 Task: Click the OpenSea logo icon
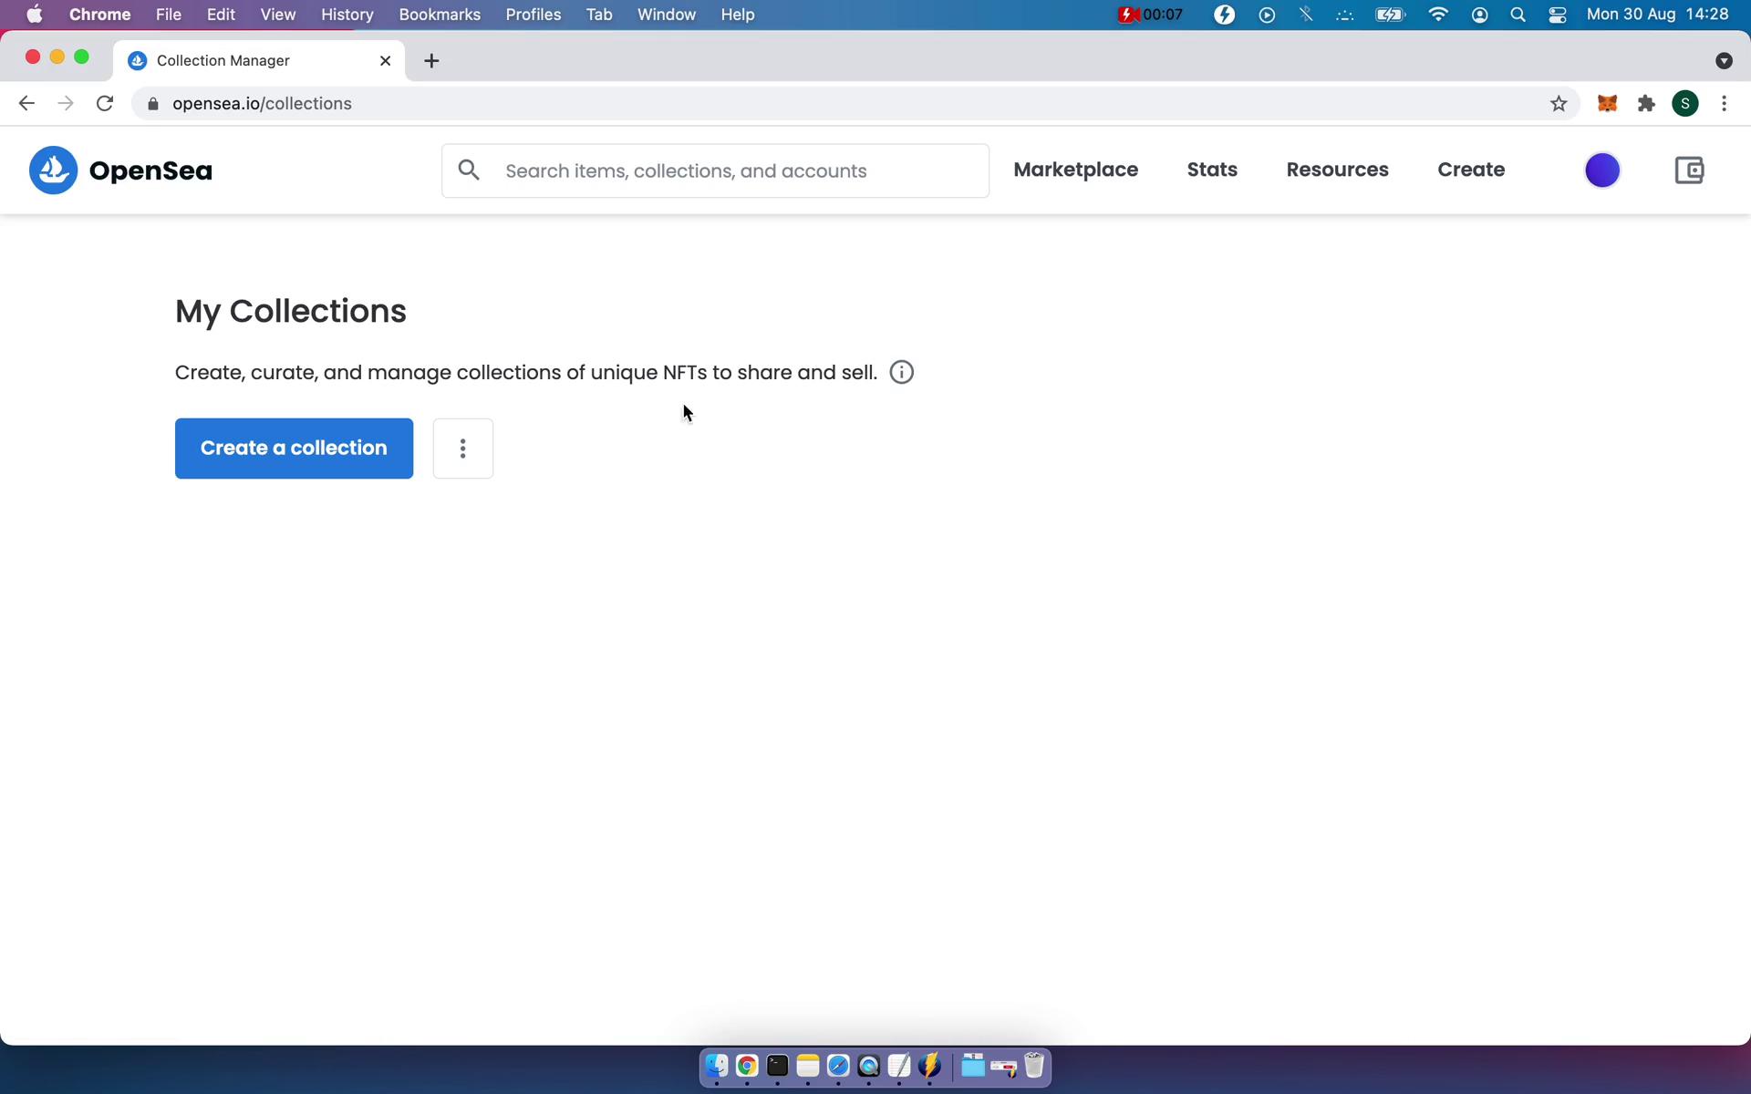(52, 169)
